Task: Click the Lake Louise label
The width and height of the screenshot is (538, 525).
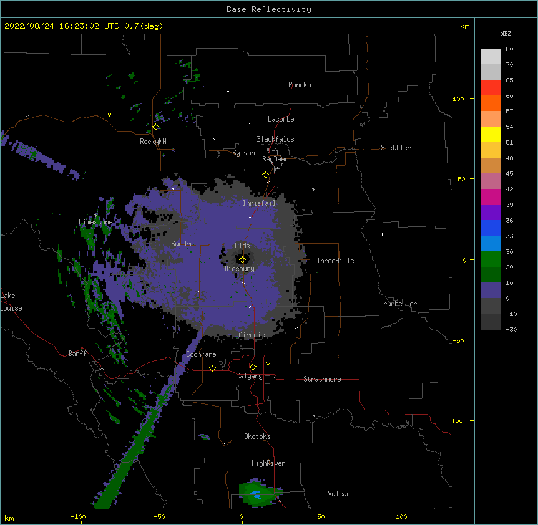Action: click(11, 302)
